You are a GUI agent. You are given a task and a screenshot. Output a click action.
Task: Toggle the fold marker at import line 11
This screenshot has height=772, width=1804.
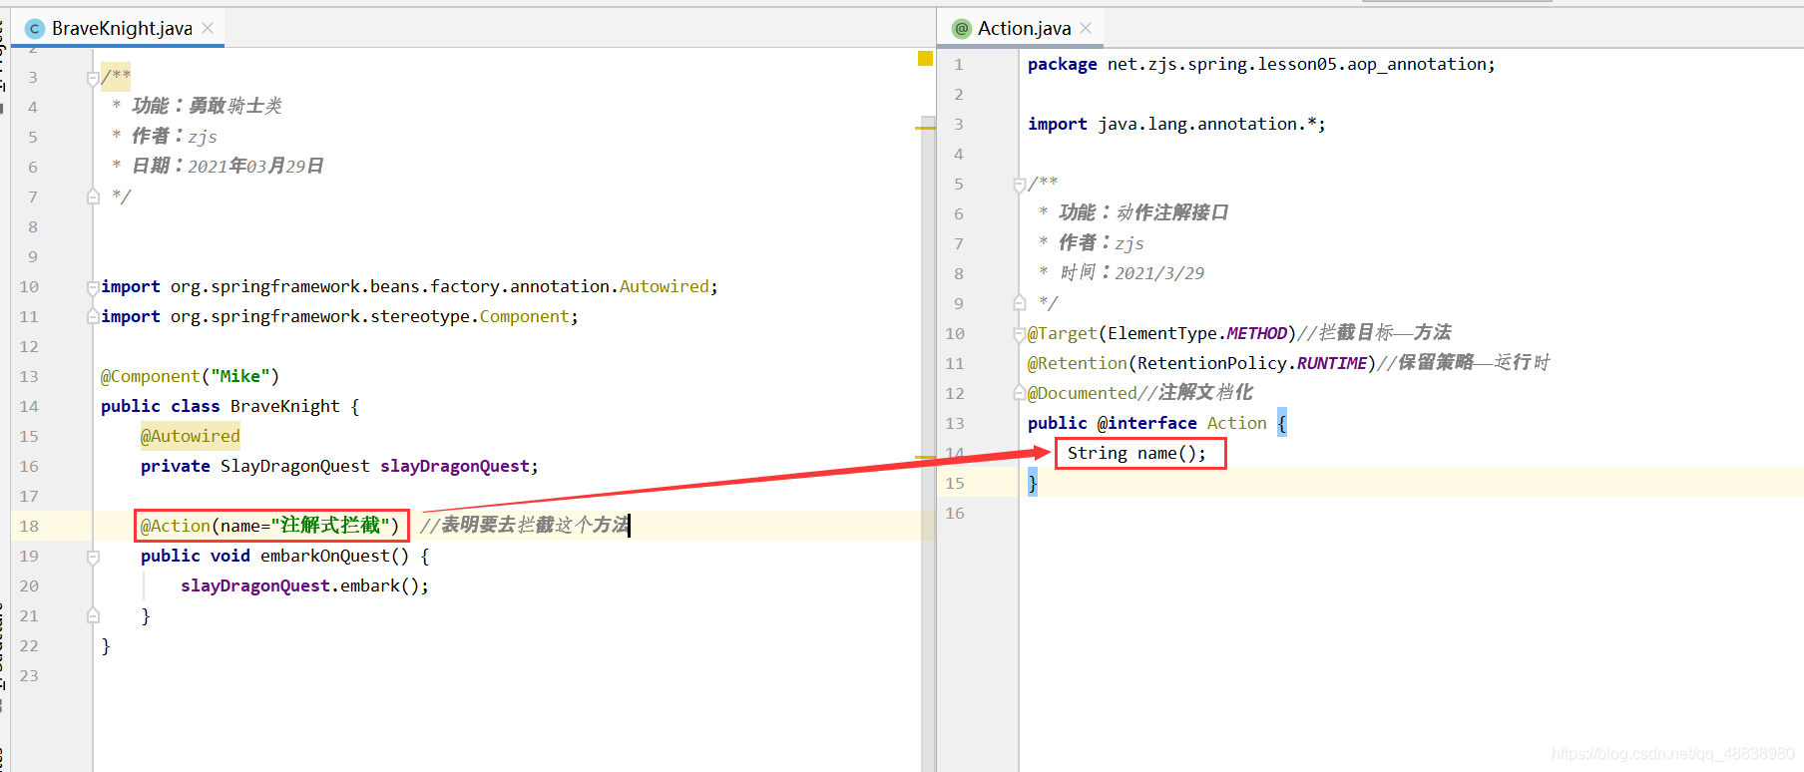tap(93, 316)
